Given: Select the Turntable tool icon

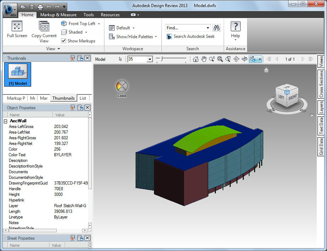Looking at the screenshot, I should tap(245, 59).
